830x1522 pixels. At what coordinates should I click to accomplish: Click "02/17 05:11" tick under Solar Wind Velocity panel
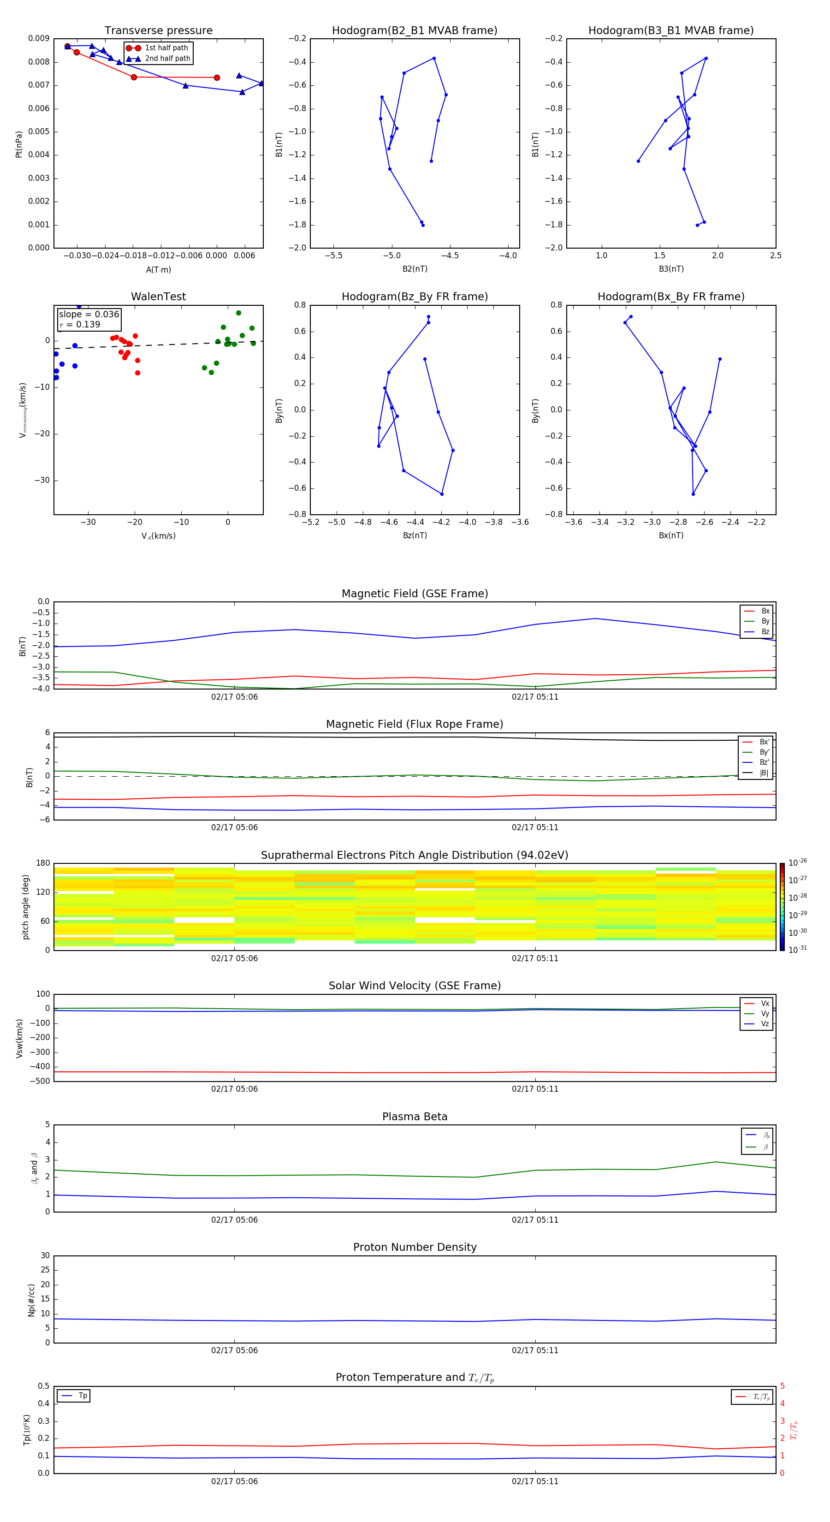tap(535, 1089)
